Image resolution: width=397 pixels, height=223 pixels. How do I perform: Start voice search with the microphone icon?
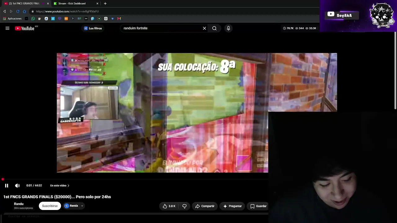228,28
